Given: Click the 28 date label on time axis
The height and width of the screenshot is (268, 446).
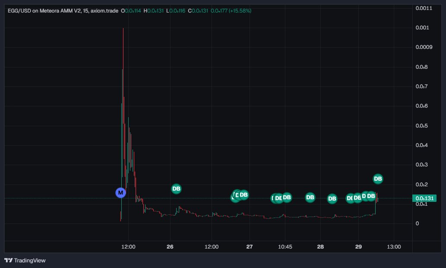Looking at the screenshot, I should coord(320,247).
